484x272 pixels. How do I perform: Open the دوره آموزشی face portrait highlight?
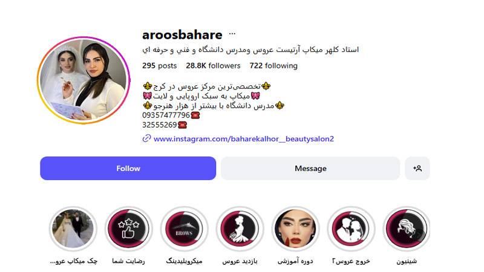pos(295,229)
